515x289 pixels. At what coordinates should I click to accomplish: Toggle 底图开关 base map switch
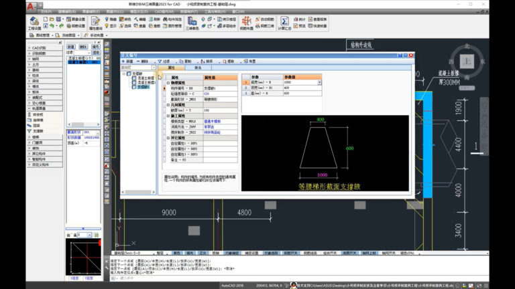click(349, 253)
